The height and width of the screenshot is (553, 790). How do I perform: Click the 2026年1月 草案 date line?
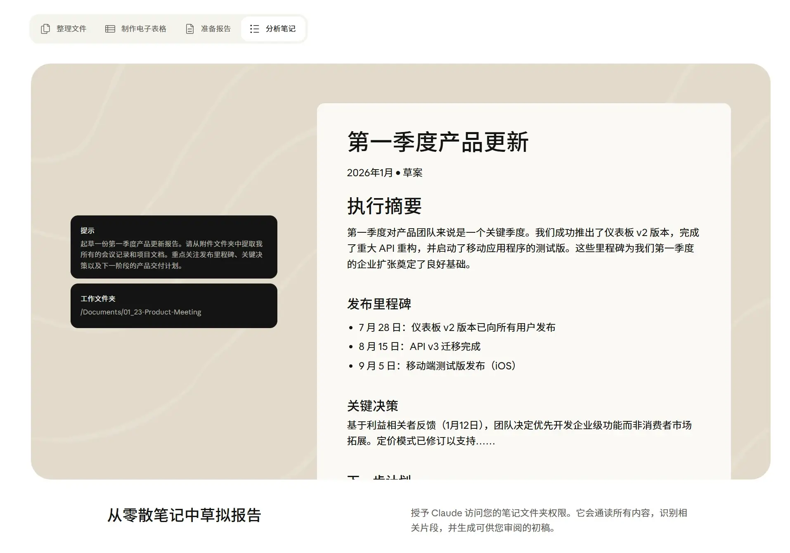(384, 173)
